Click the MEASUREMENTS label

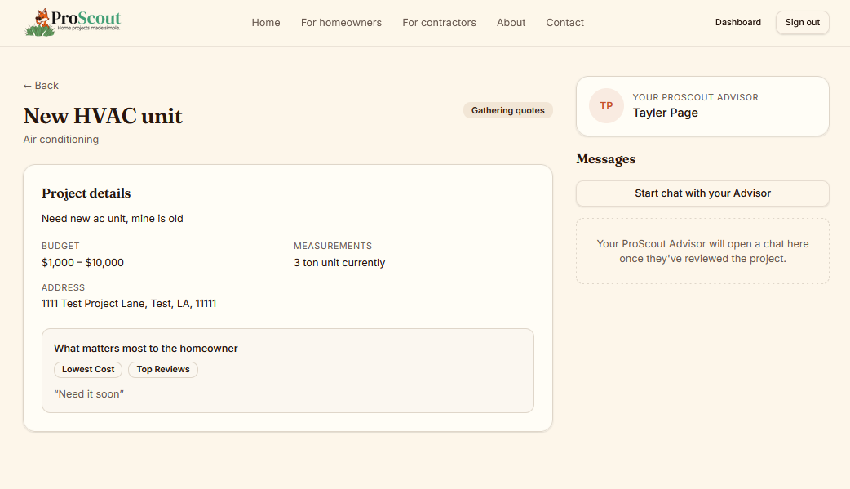(333, 246)
